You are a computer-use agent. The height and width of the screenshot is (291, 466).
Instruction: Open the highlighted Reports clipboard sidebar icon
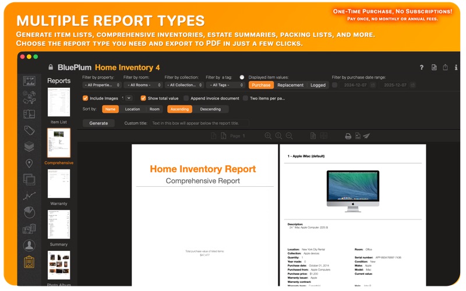point(29,262)
